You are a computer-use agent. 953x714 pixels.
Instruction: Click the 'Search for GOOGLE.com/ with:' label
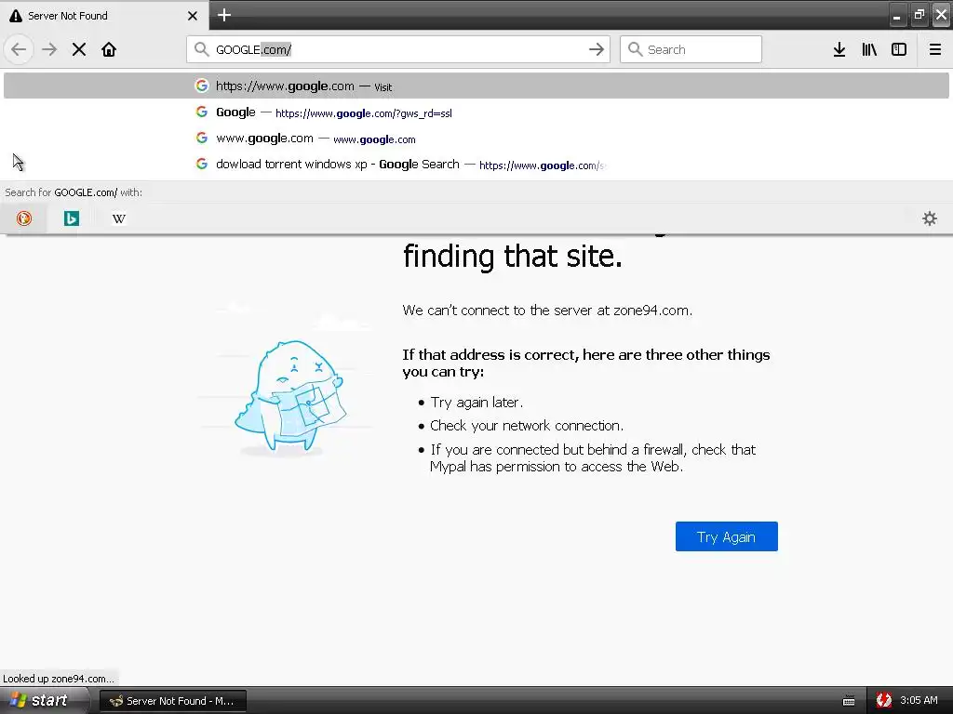pyautogui.click(x=74, y=192)
